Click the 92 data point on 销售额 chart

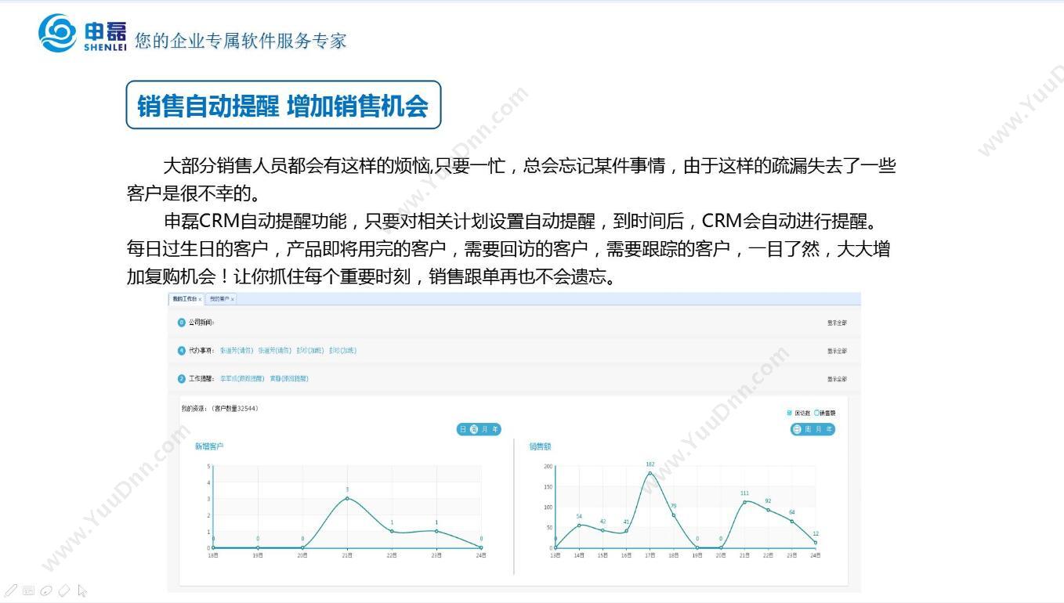(768, 510)
